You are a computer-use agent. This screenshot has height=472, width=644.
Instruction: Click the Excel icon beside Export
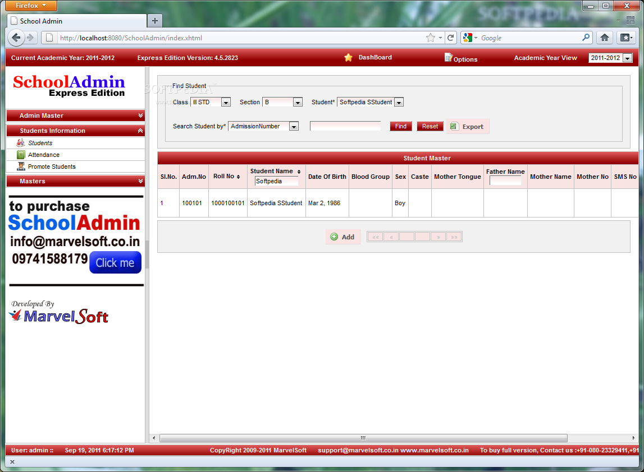coord(454,126)
